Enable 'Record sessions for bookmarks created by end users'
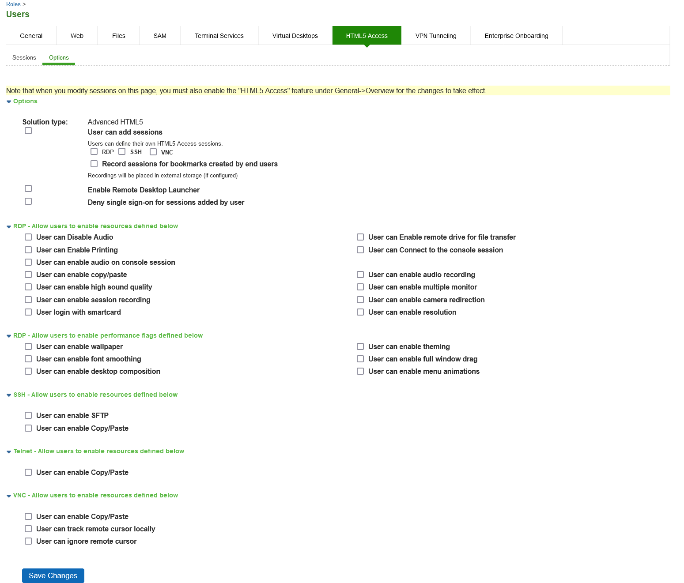 pyautogui.click(x=94, y=164)
